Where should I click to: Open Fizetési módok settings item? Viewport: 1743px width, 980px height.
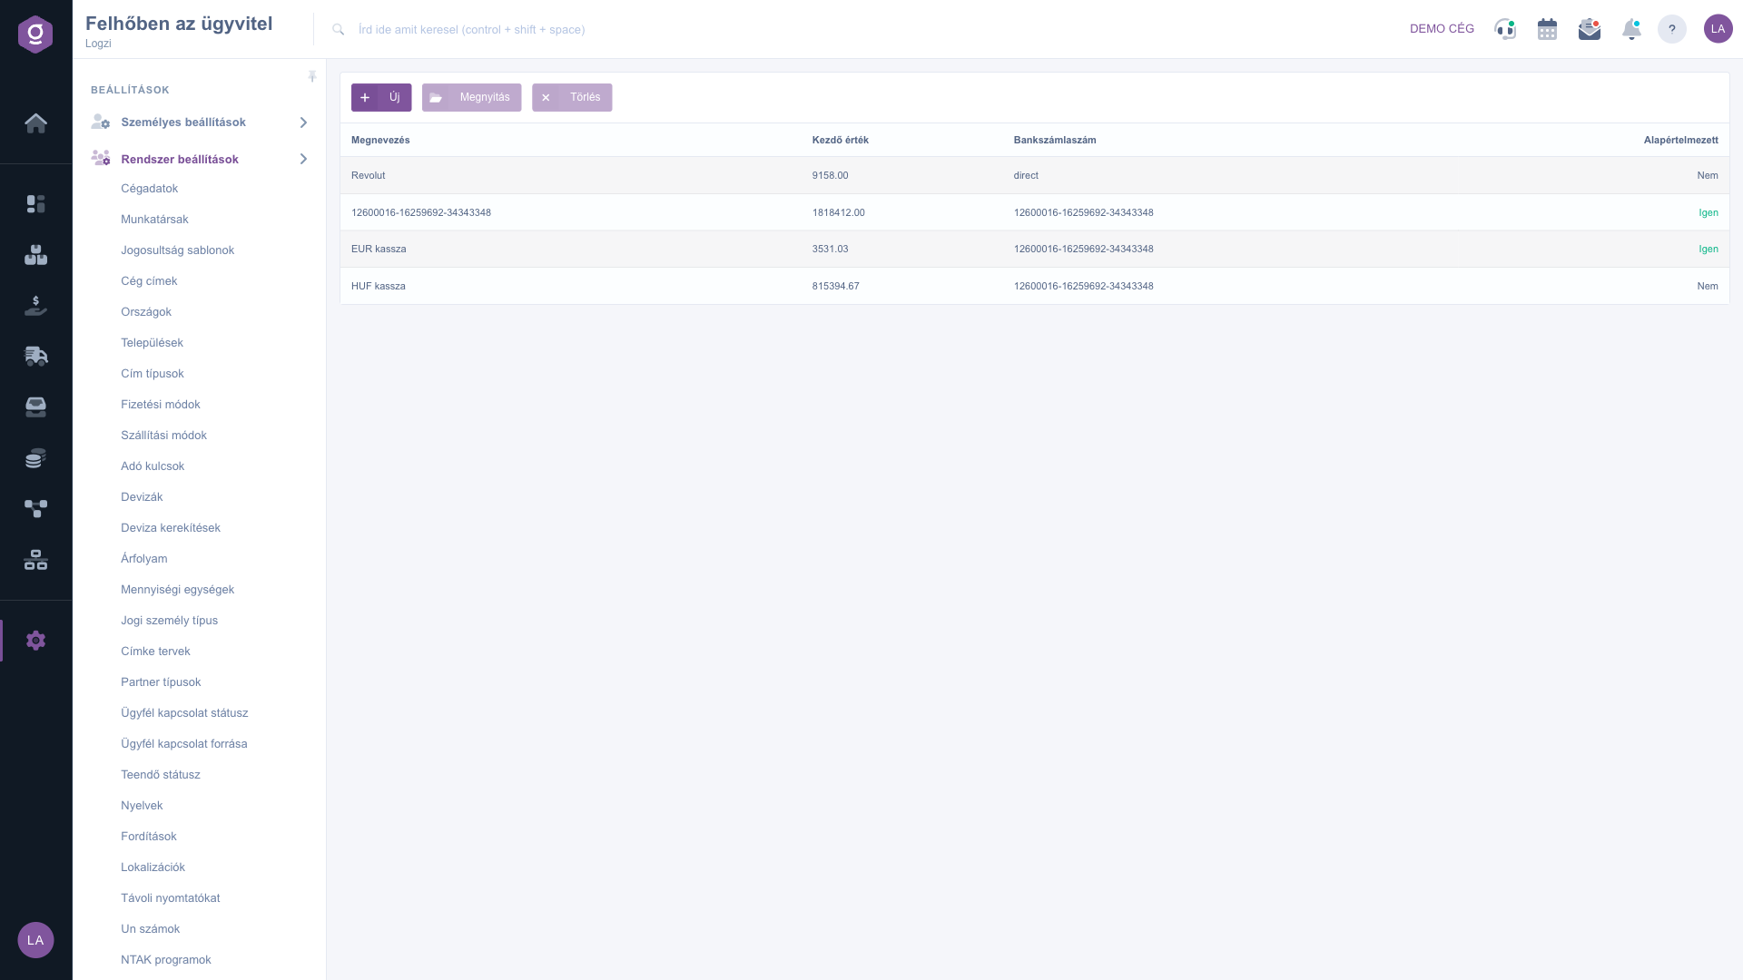pyautogui.click(x=161, y=405)
